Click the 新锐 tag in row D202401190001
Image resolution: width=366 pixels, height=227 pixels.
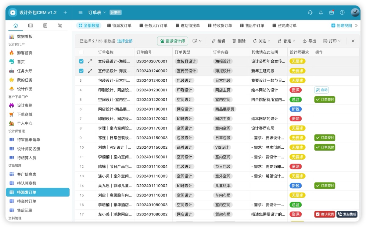pos(296,109)
